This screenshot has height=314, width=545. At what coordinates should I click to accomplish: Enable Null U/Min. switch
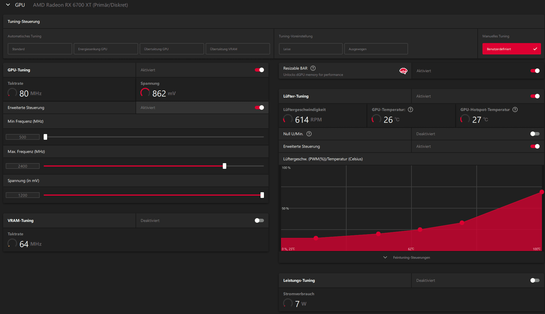click(535, 134)
